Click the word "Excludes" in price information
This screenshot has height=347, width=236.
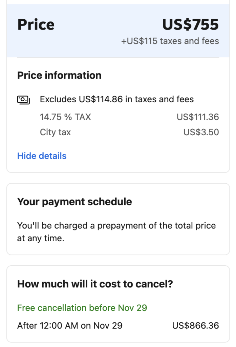58,99
